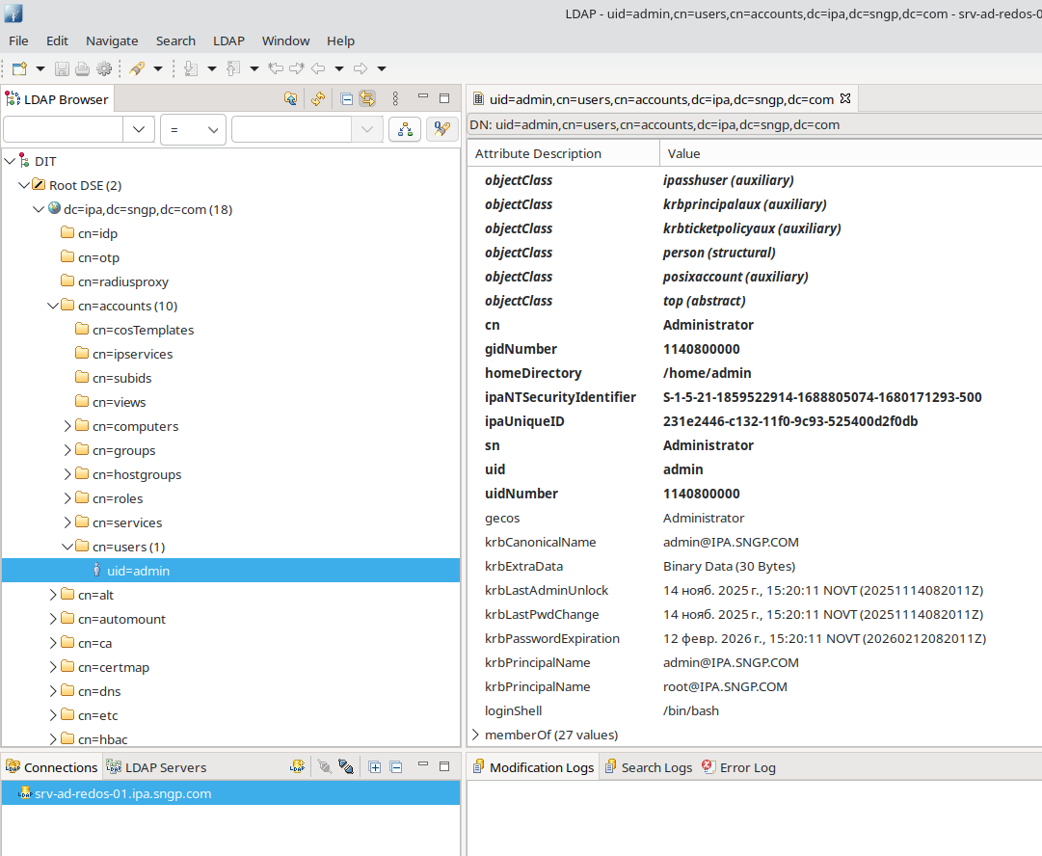Expand the memberOf attribute values
Image resolution: width=1042 pixels, height=856 pixels.
(x=475, y=734)
